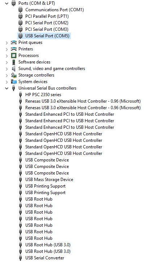Screen dimensions: 144x263
Task: Click the Ports (COM & LPT) connector icon
Action: click(14, 3)
